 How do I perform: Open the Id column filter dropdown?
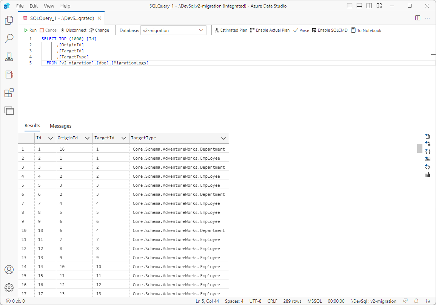pyautogui.click(x=51, y=138)
